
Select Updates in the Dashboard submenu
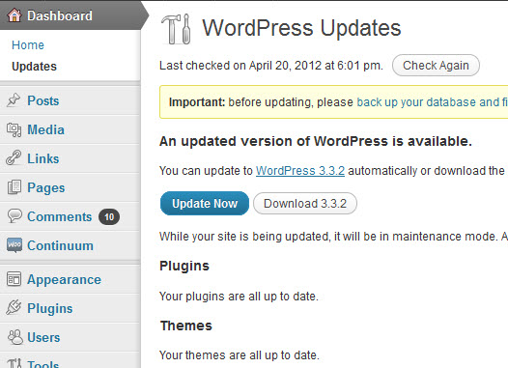35,67
